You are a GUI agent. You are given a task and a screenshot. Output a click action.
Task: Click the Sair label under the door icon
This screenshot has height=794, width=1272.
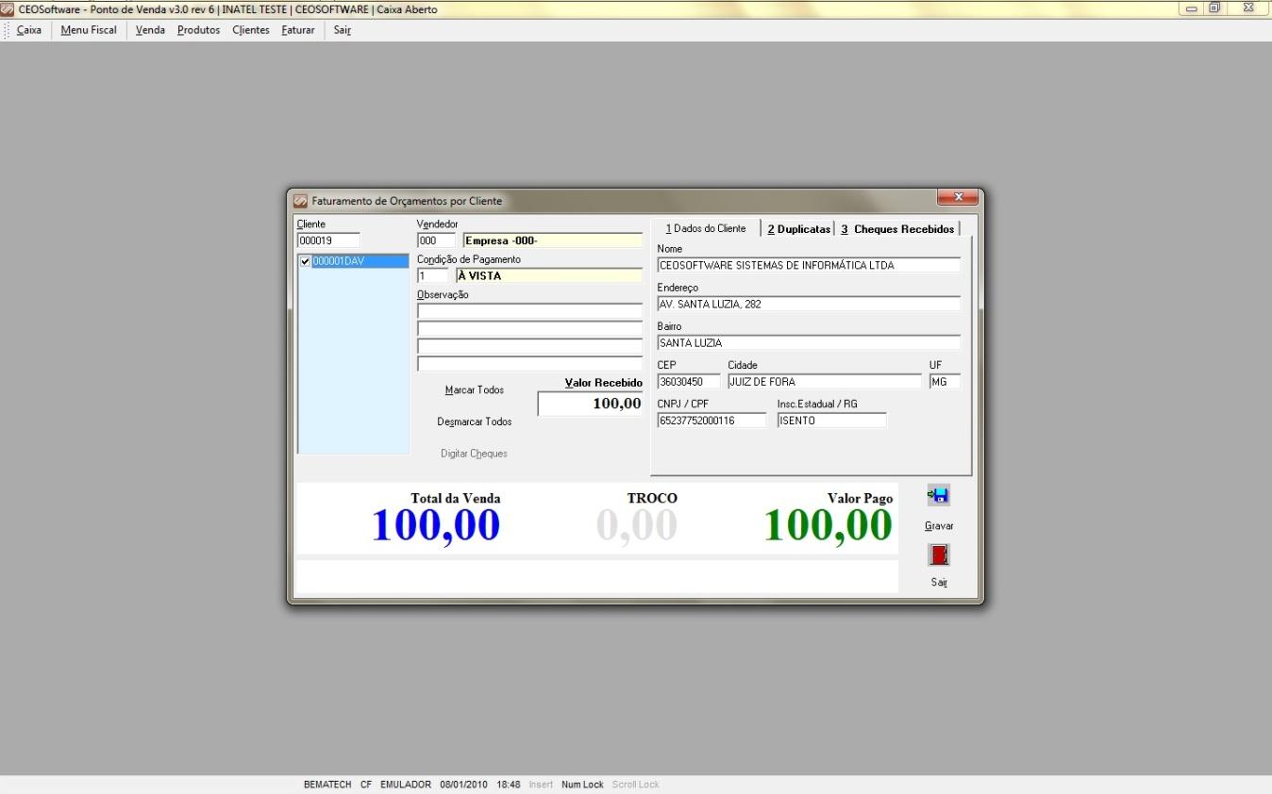[939, 582]
